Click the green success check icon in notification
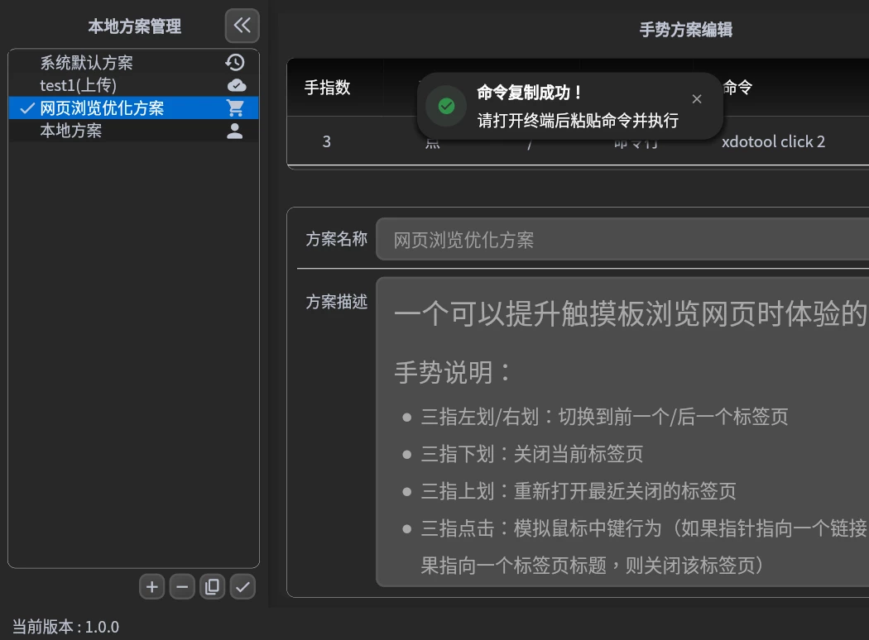 [446, 106]
